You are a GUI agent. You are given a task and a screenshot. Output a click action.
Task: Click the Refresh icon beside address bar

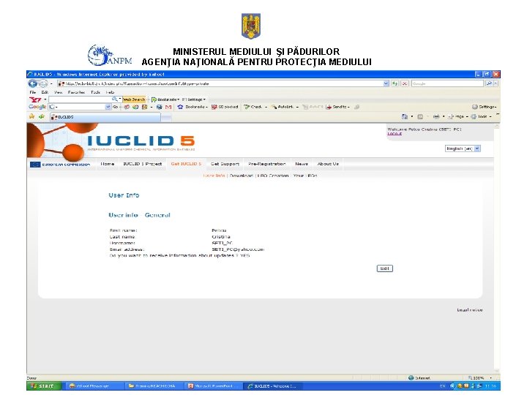[395, 83]
